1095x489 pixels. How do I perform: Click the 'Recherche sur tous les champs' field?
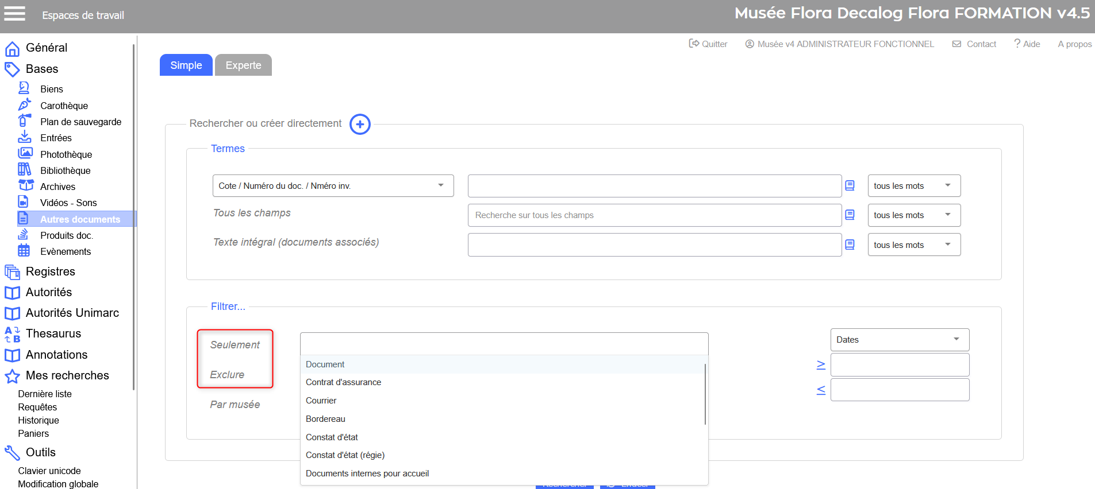[x=654, y=215]
